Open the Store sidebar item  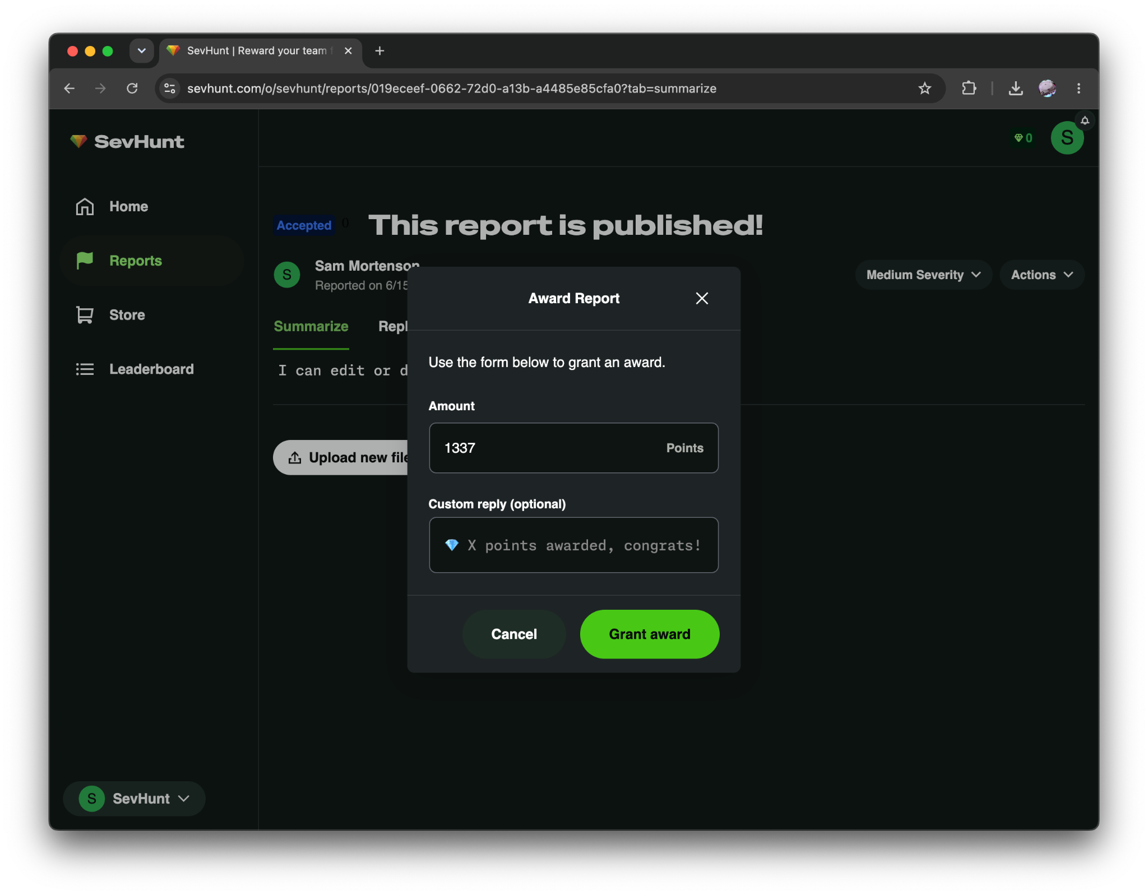[x=151, y=315]
